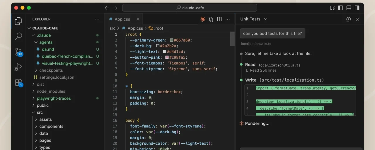Close the Unit Tests chat panel
375x150 pixels.
(357, 19)
